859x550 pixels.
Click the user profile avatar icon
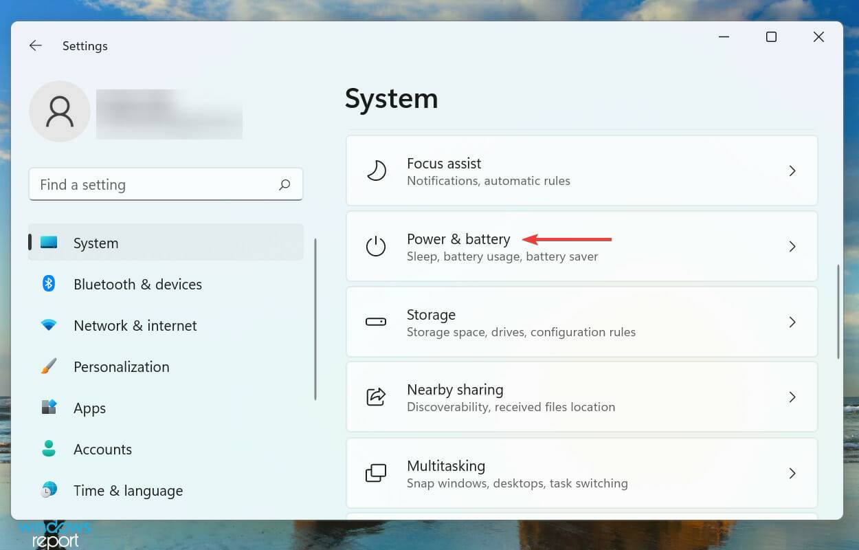tap(60, 111)
